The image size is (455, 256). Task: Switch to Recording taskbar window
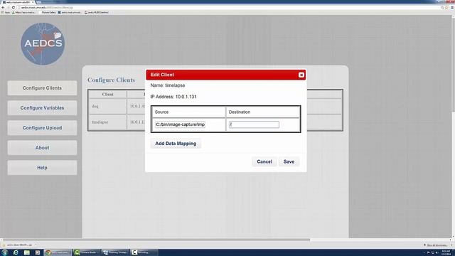coord(144,252)
